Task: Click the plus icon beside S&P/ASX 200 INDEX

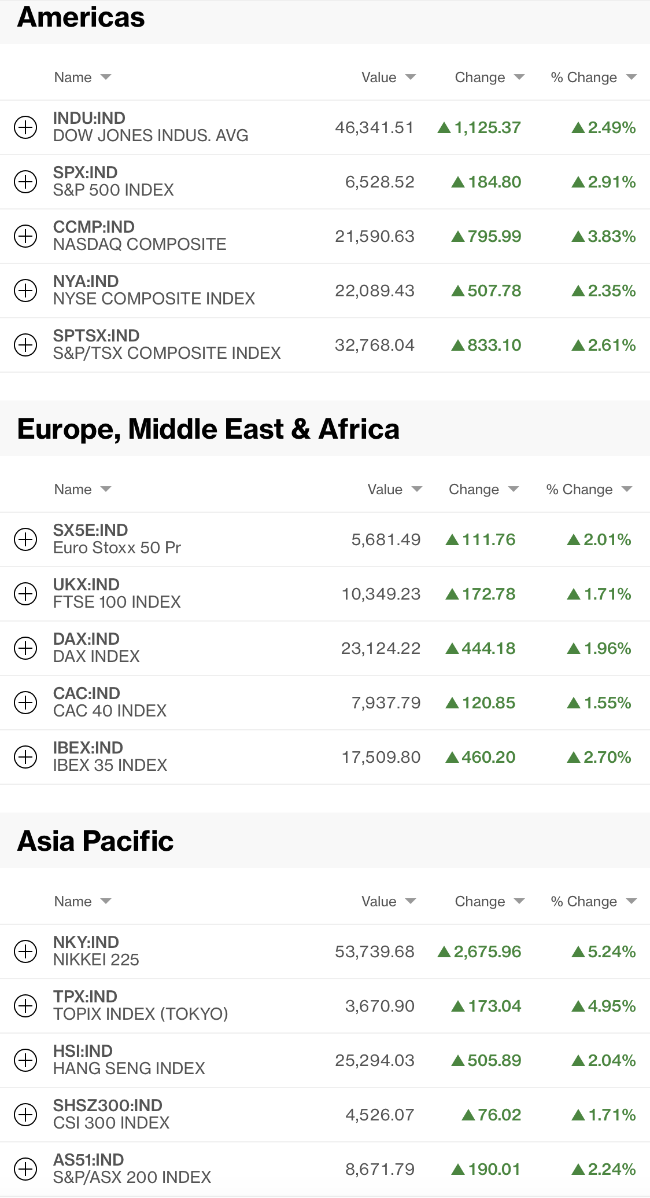Action: pos(25,1169)
